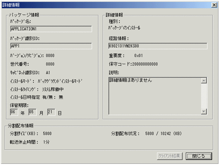Click the インストールモード value バックグラウンドインストールモード

[x=60, y=81]
